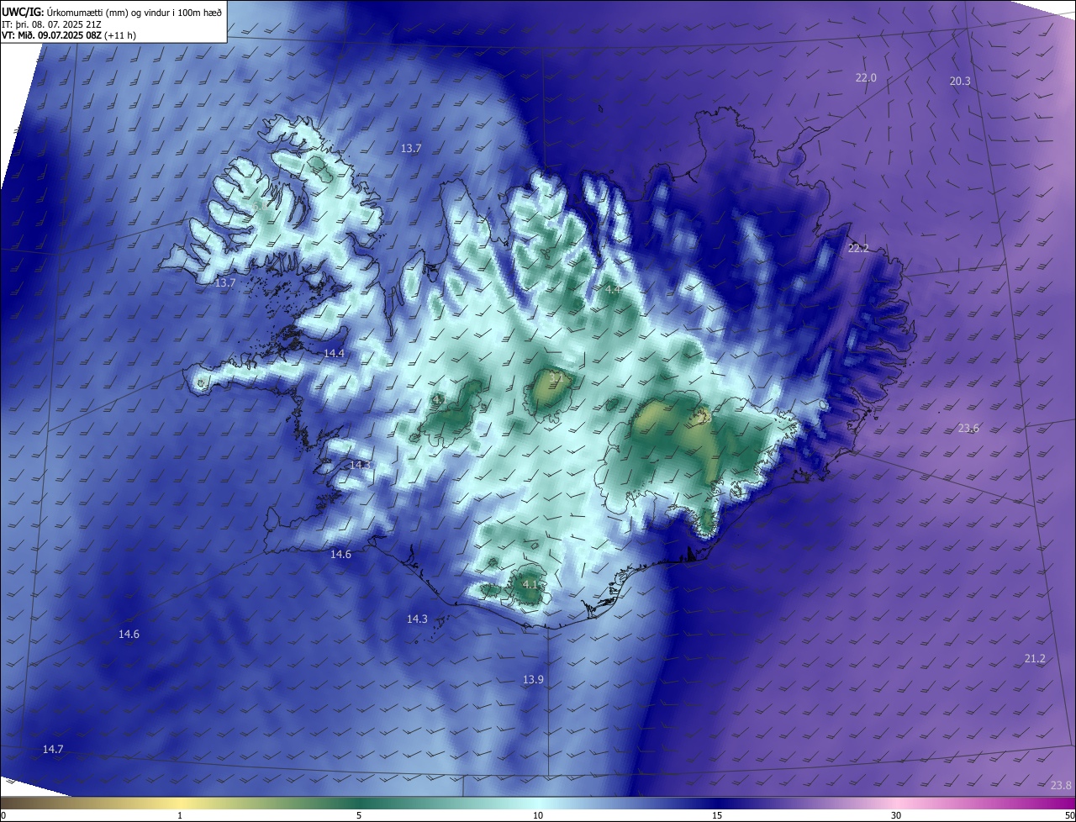Click the 23.8 value label
The width and height of the screenshot is (1076, 822).
click(1061, 785)
